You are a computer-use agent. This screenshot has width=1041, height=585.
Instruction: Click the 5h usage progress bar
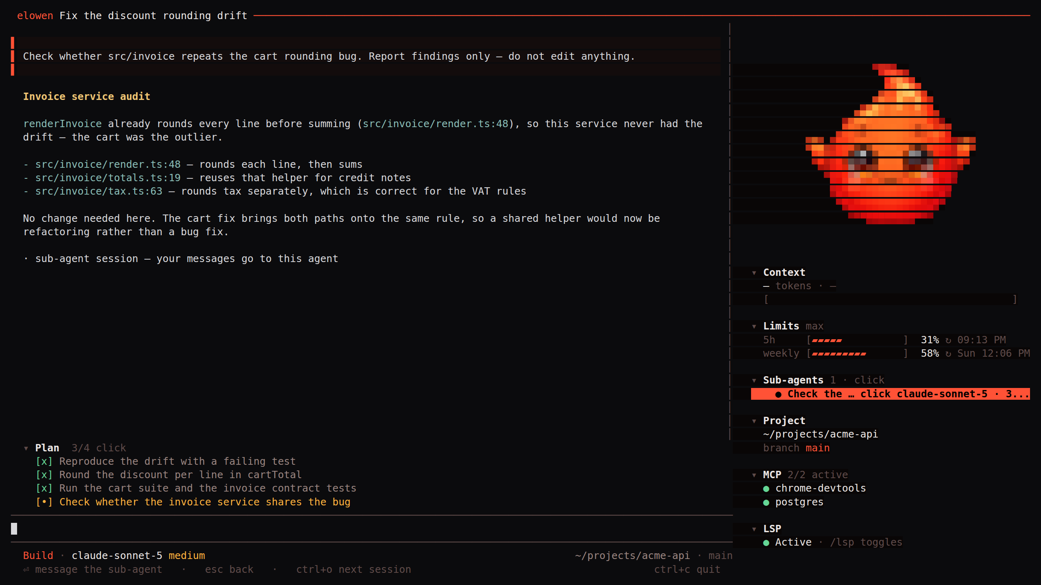[857, 340]
